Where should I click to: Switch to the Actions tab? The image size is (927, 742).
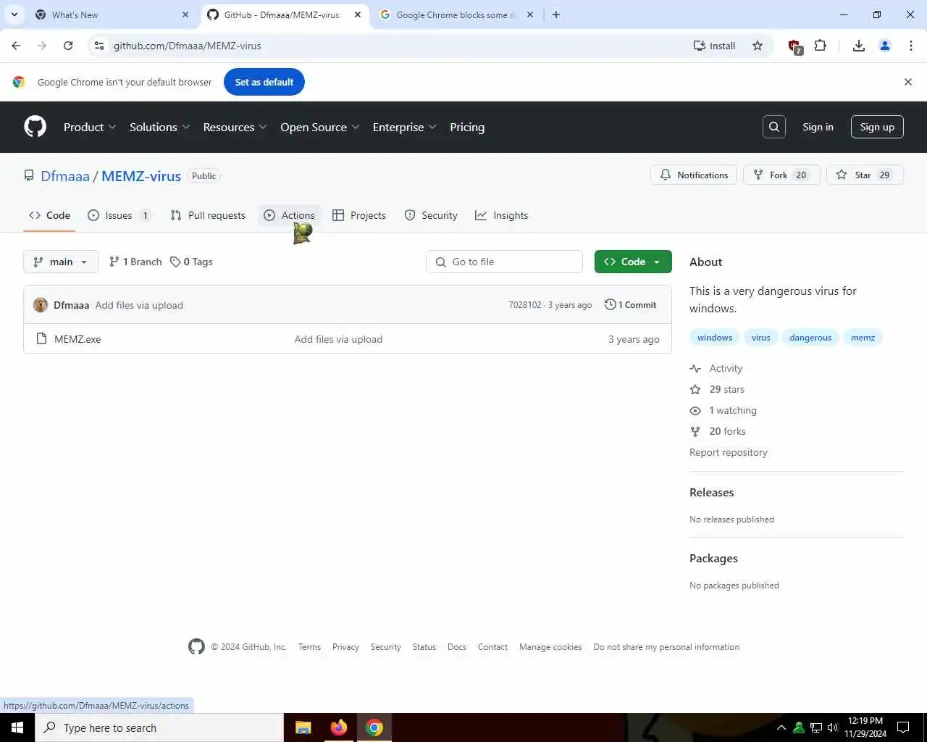tap(290, 215)
